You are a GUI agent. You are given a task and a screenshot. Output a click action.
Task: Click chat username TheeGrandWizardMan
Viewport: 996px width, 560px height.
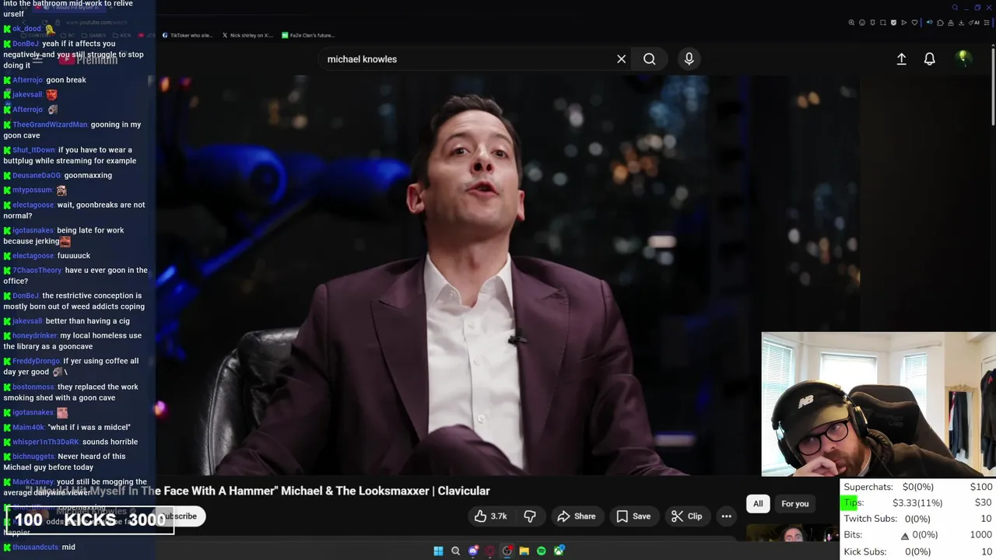tap(50, 124)
